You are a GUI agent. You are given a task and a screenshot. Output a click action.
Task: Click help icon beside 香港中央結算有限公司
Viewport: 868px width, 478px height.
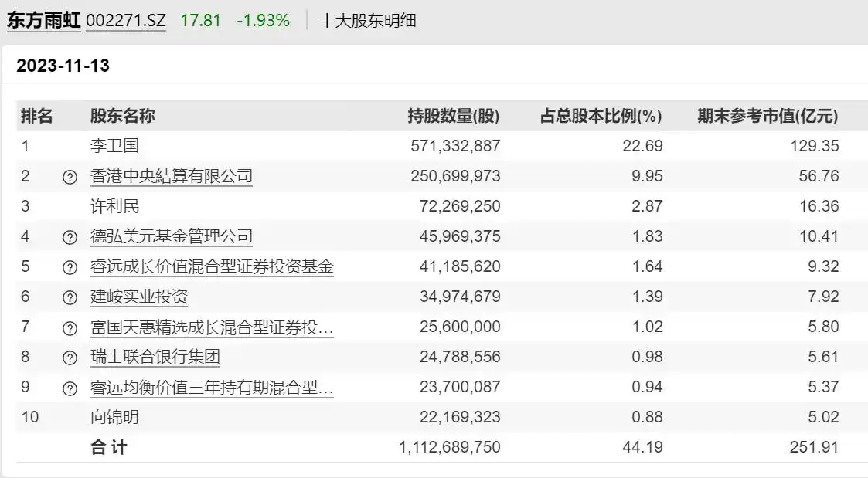pyautogui.click(x=70, y=177)
